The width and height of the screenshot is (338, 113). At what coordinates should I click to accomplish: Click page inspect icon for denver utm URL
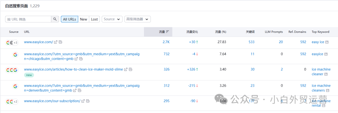pos(80,90)
